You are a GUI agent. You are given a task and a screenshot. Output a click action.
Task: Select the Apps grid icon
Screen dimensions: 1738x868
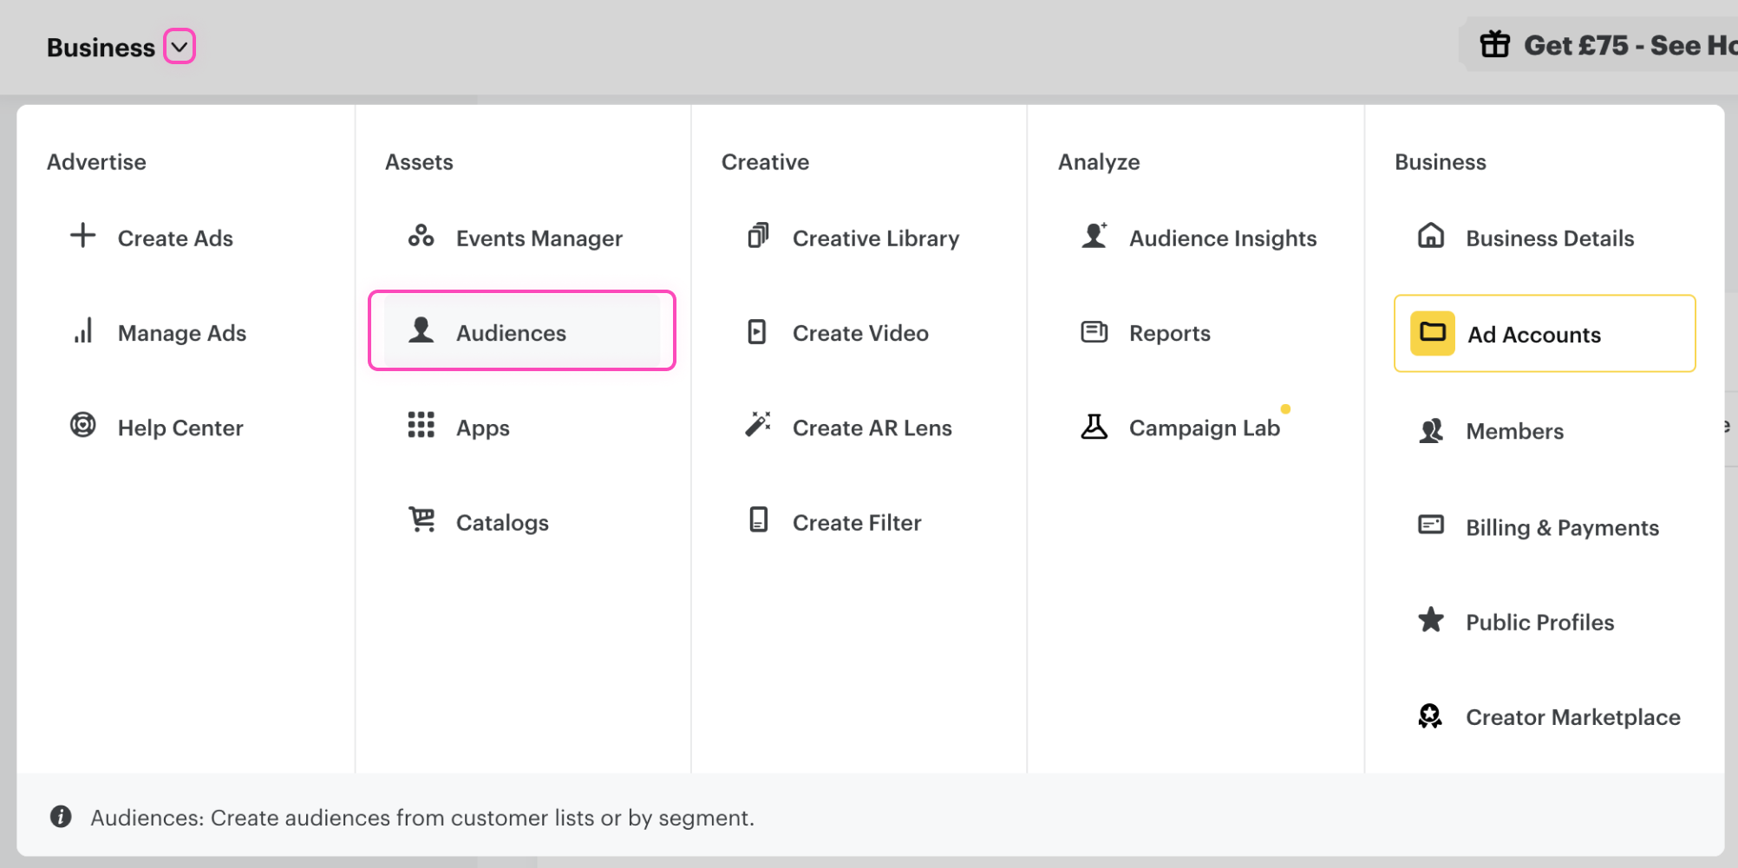pyautogui.click(x=421, y=426)
